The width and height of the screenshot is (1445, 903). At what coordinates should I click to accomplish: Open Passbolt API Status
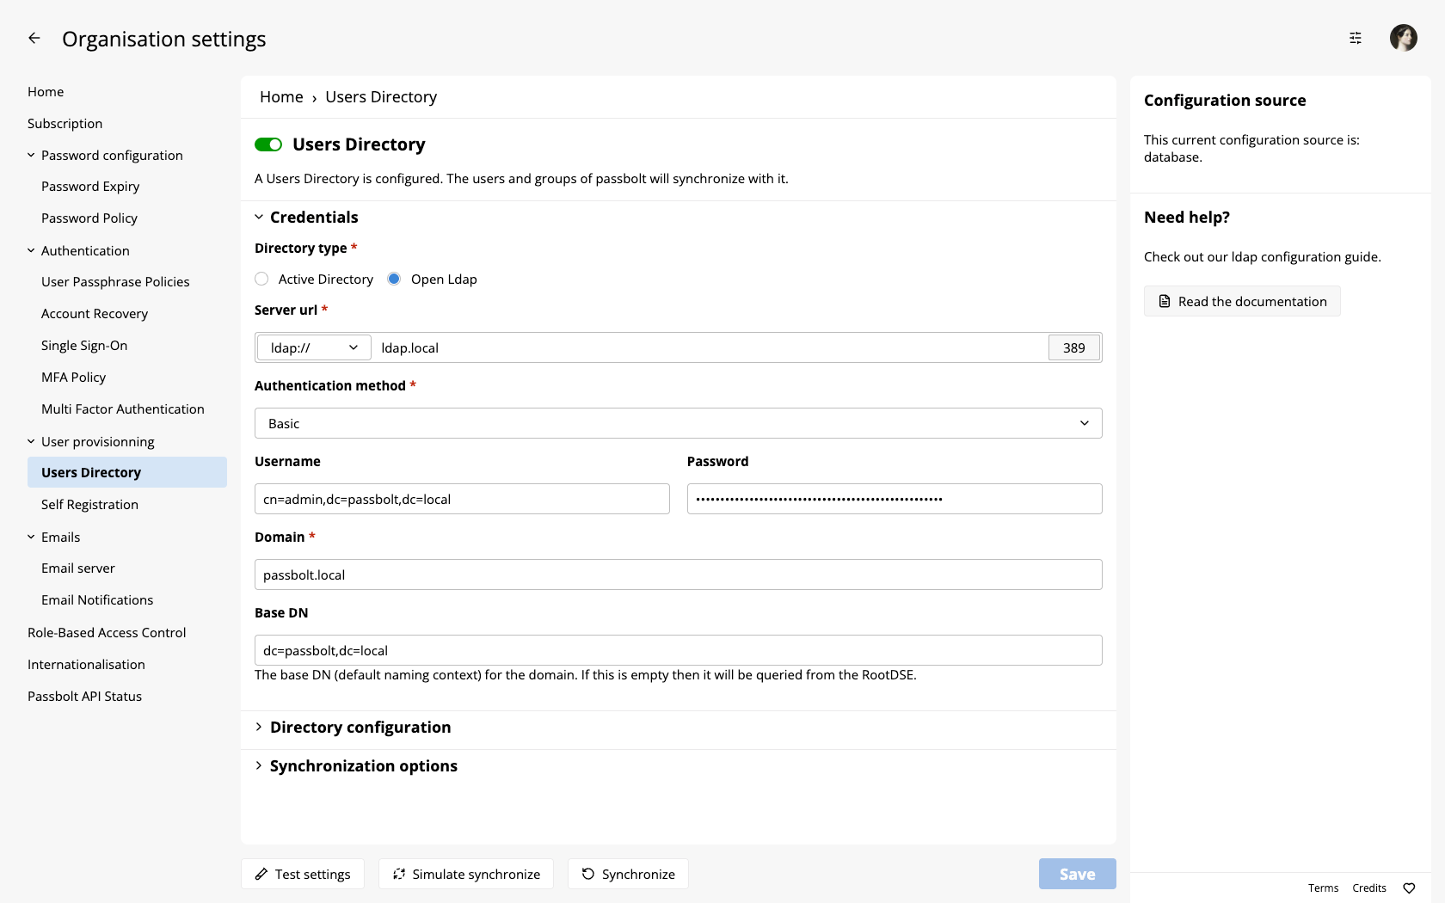click(x=84, y=696)
